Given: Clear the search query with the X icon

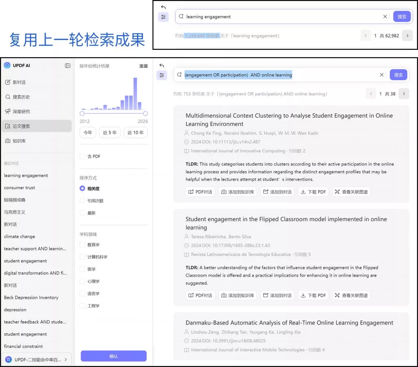Looking at the screenshot, I should point(382,75).
